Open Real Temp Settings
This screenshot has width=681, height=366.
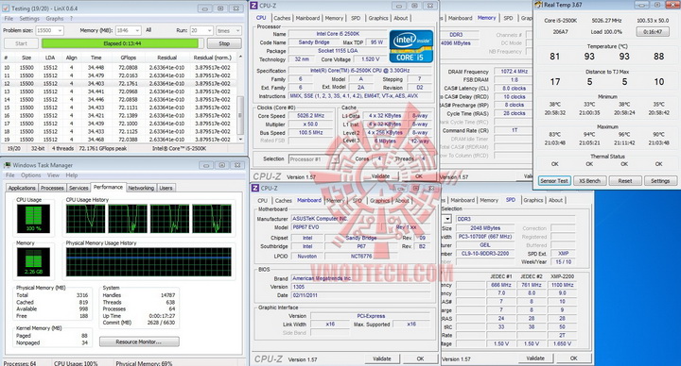[660, 181]
